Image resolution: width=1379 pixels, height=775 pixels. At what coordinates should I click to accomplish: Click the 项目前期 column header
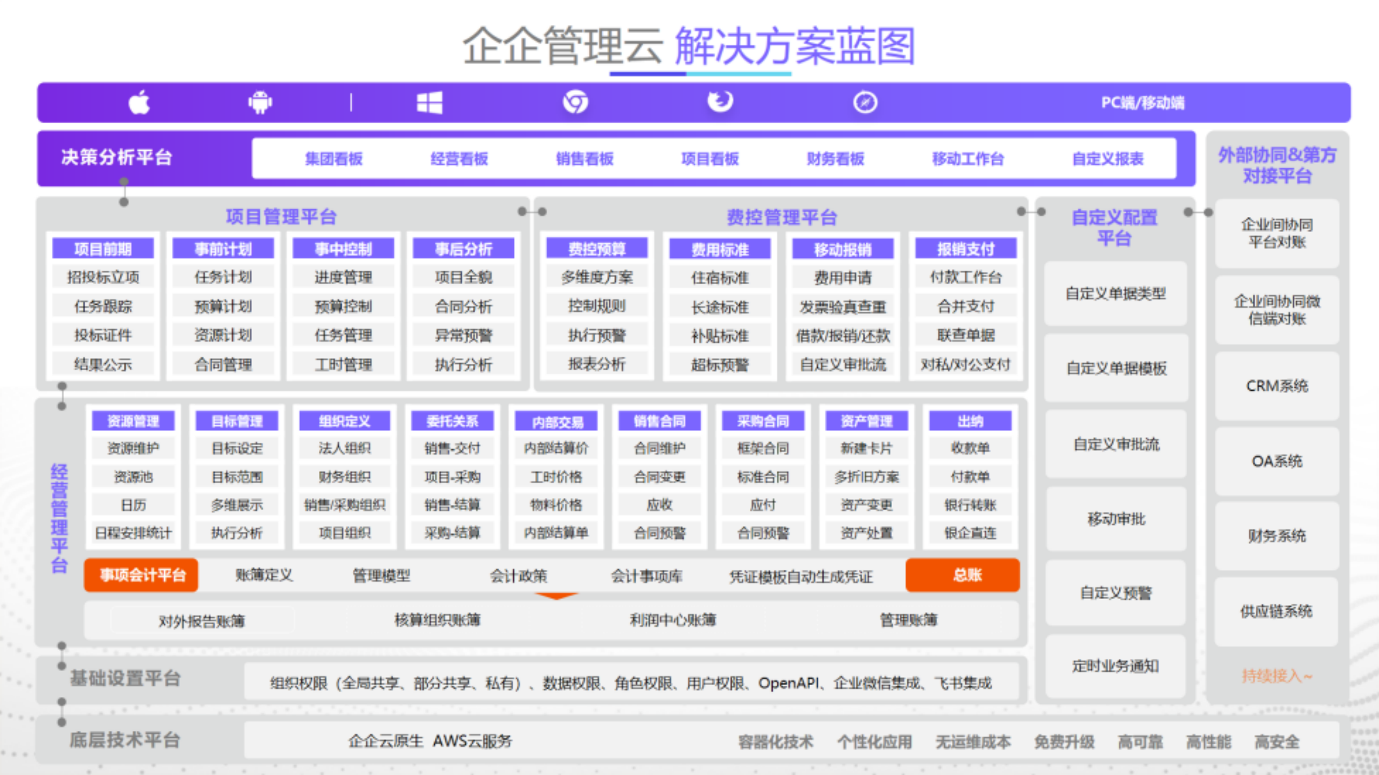103,249
